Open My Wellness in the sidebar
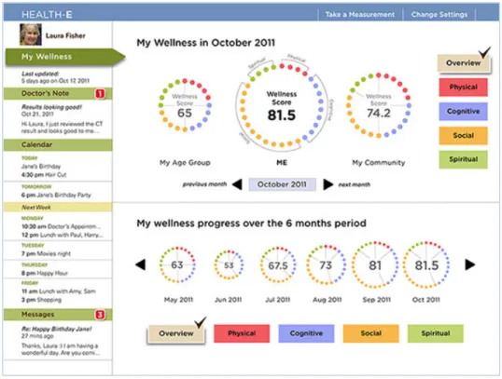Screen dimensions: 502x379 click(64, 57)
